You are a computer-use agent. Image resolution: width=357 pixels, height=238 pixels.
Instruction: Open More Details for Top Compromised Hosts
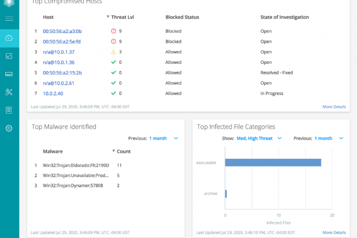pos(334,106)
